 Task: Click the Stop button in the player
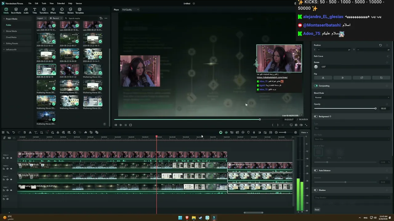coord(131,125)
